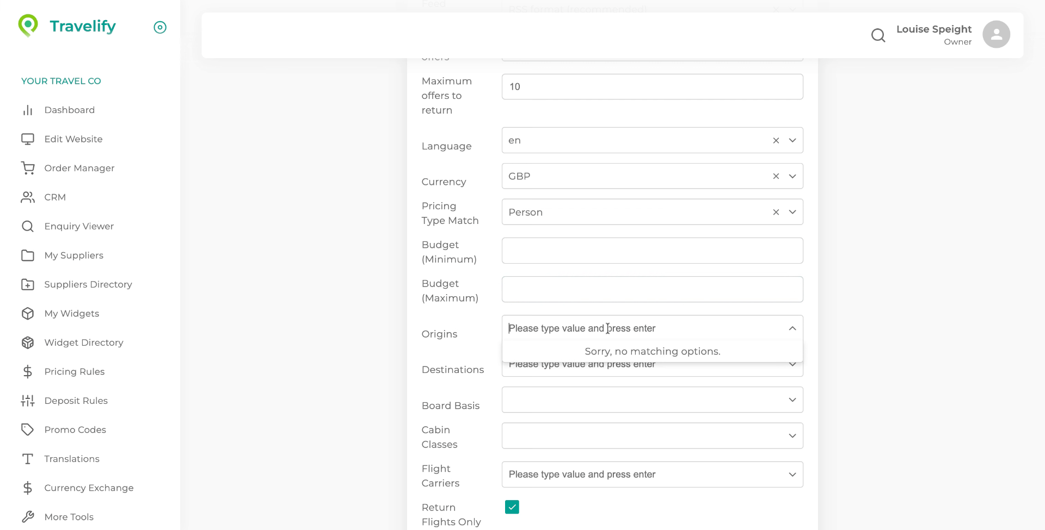Collapse the Origins dropdown chevron
This screenshot has height=530, width=1045.
[x=792, y=328]
